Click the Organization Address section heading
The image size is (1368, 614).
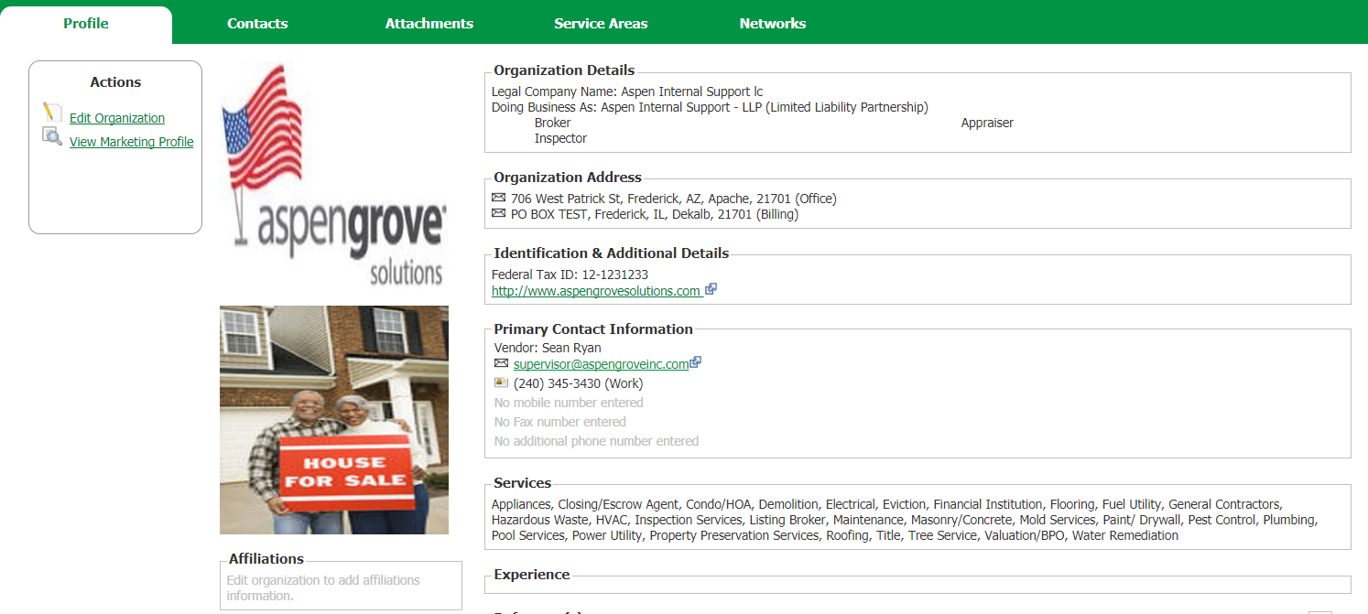(x=568, y=178)
